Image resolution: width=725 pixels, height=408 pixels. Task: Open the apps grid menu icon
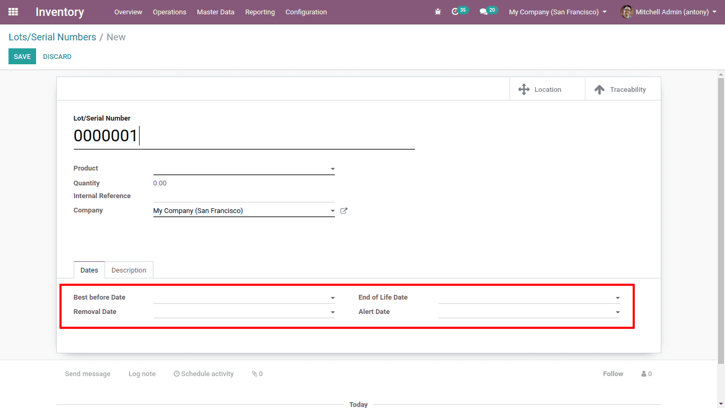pos(13,12)
